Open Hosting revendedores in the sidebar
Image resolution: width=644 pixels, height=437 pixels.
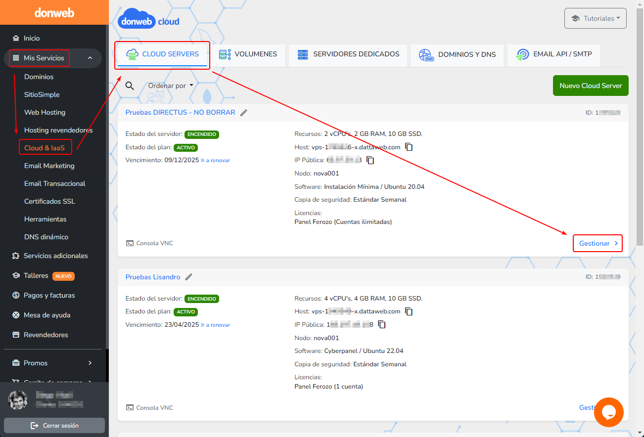[x=58, y=130]
